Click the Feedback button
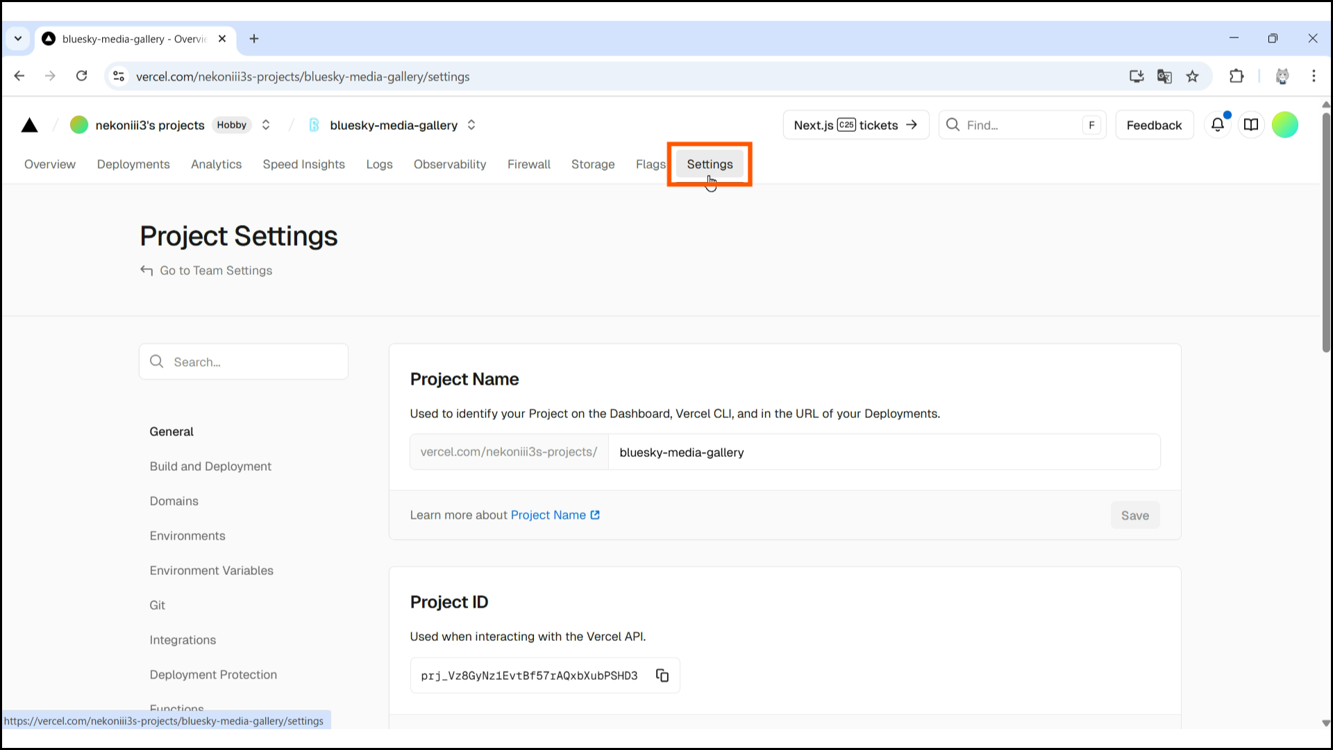The width and height of the screenshot is (1333, 750). click(1153, 125)
